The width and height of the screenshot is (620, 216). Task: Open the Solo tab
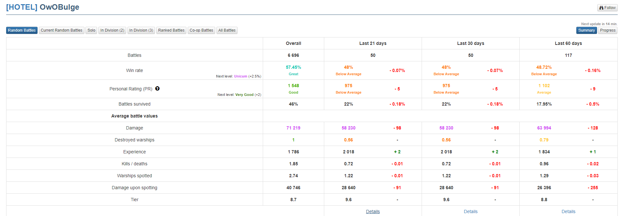pos(91,30)
